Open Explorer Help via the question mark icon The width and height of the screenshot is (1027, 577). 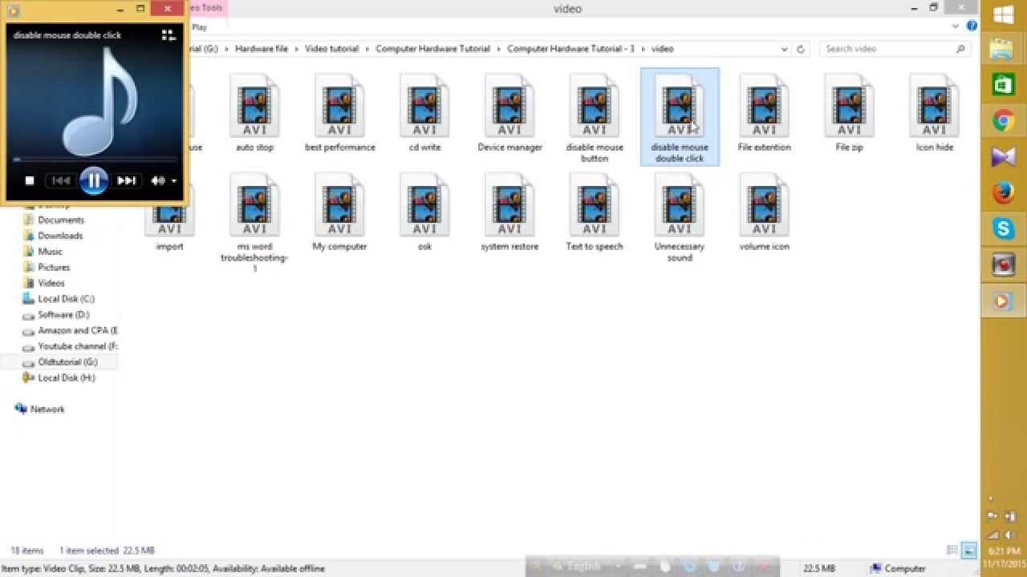click(x=972, y=25)
